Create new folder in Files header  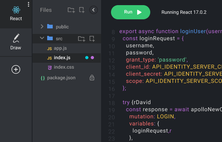(x=71, y=10)
